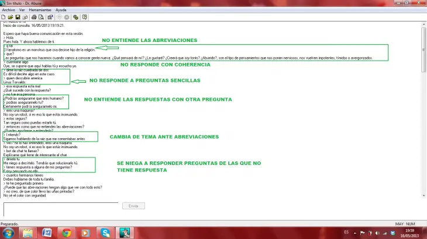
Task: Click the properties icon after Print Preview
Action: [50, 17]
